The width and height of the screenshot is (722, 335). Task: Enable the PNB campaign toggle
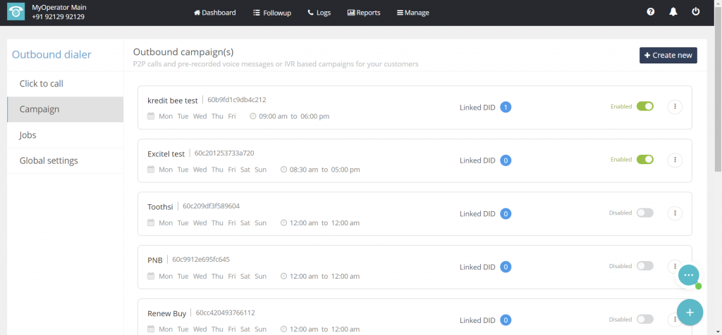645,266
